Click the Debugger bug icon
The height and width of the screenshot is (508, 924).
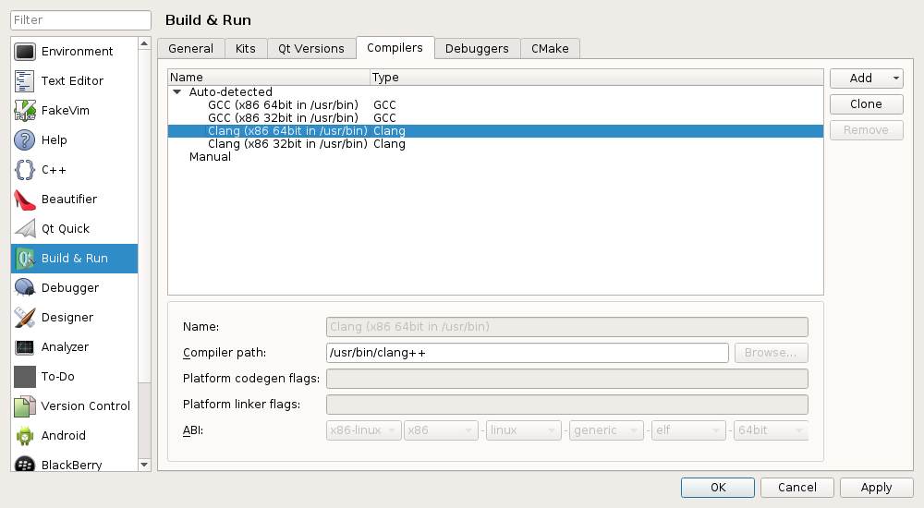tap(25, 288)
